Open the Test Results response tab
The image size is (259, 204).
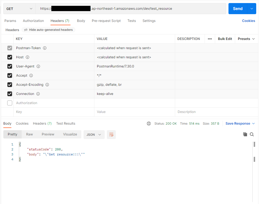click(x=66, y=123)
